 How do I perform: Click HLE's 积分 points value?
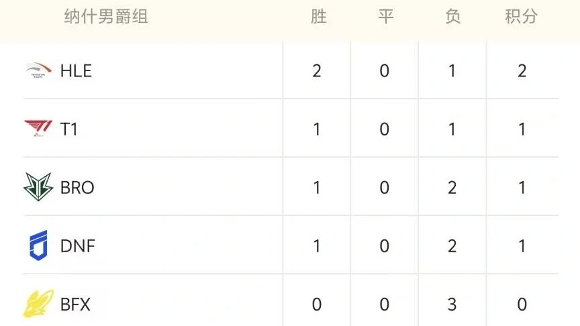point(522,70)
